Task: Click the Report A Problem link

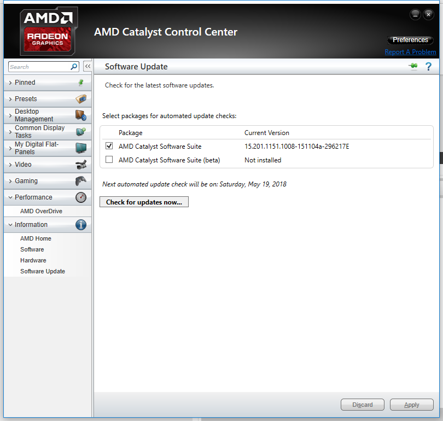Action: [x=410, y=52]
